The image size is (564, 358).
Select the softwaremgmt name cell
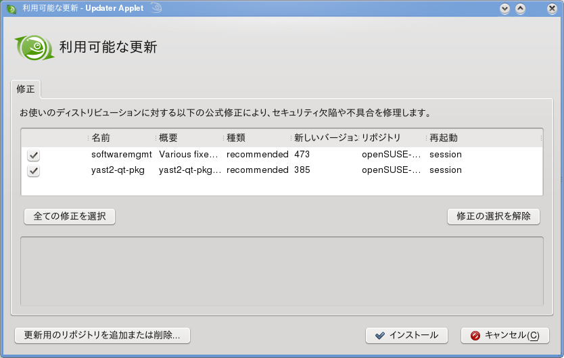(x=122, y=155)
